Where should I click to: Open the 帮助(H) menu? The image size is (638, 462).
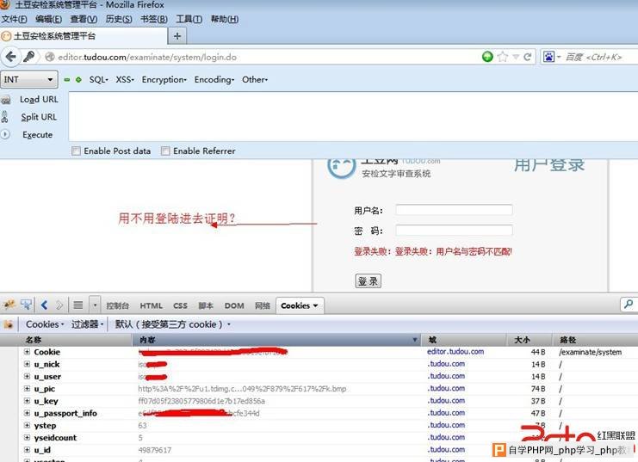(x=225, y=19)
